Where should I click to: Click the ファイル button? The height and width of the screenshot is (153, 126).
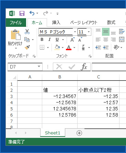16,23
